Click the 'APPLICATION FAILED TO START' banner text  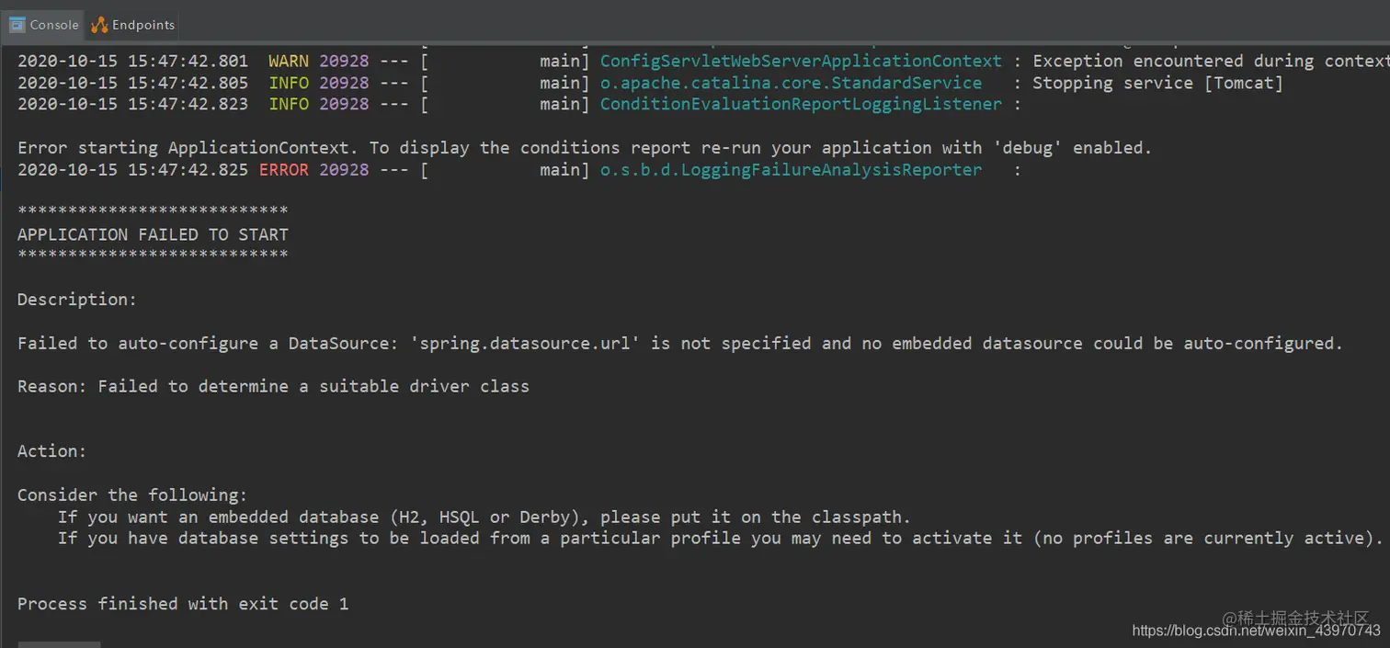point(153,234)
